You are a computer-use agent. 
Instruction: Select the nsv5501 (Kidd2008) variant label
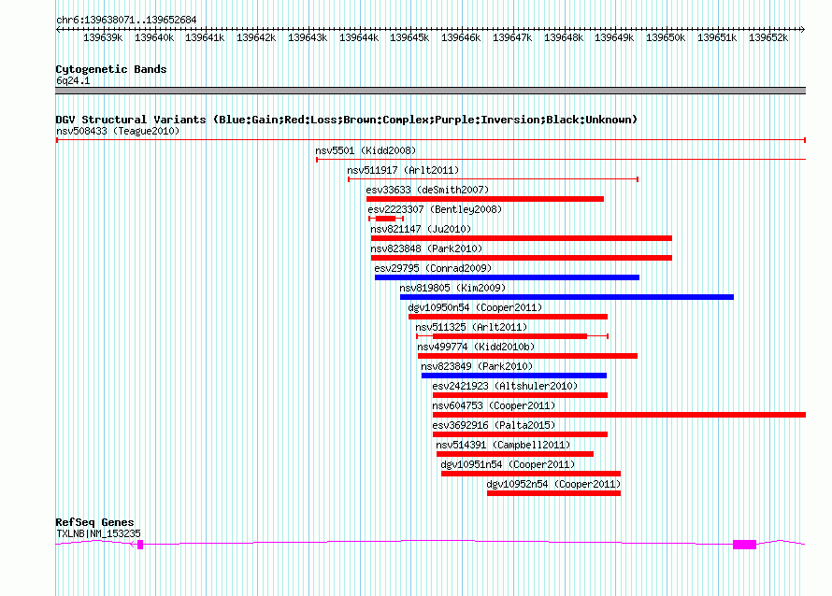coord(366,150)
